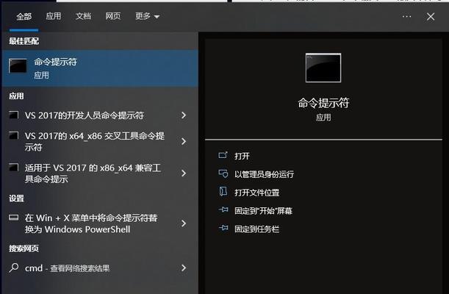This screenshot has width=449, height=294.
Task: Open the three-dot options menu
Action: [406, 17]
